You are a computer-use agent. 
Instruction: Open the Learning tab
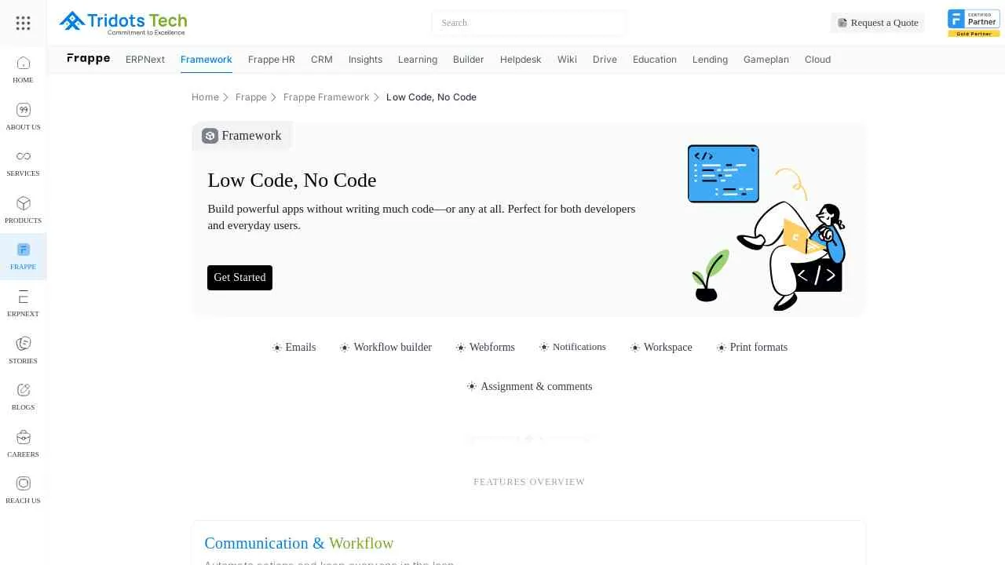[418, 60]
